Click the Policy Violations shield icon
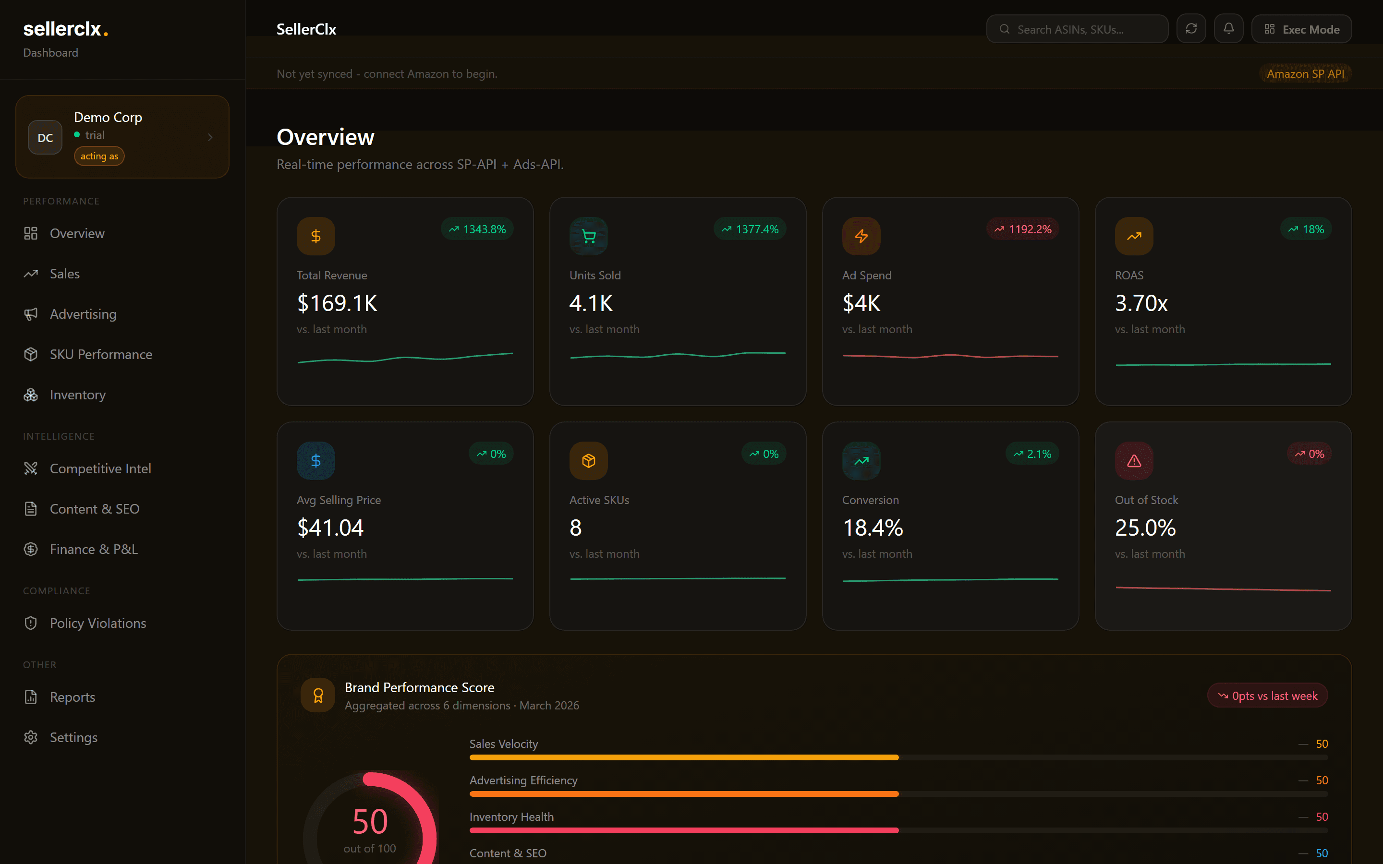The width and height of the screenshot is (1383, 864). click(31, 623)
